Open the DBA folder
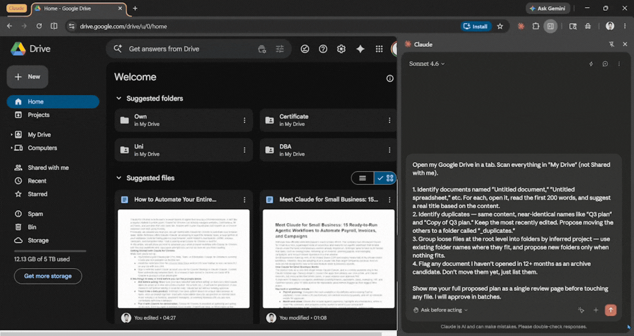The width and height of the screenshot is (634, 336). click(x=328, y=150)
